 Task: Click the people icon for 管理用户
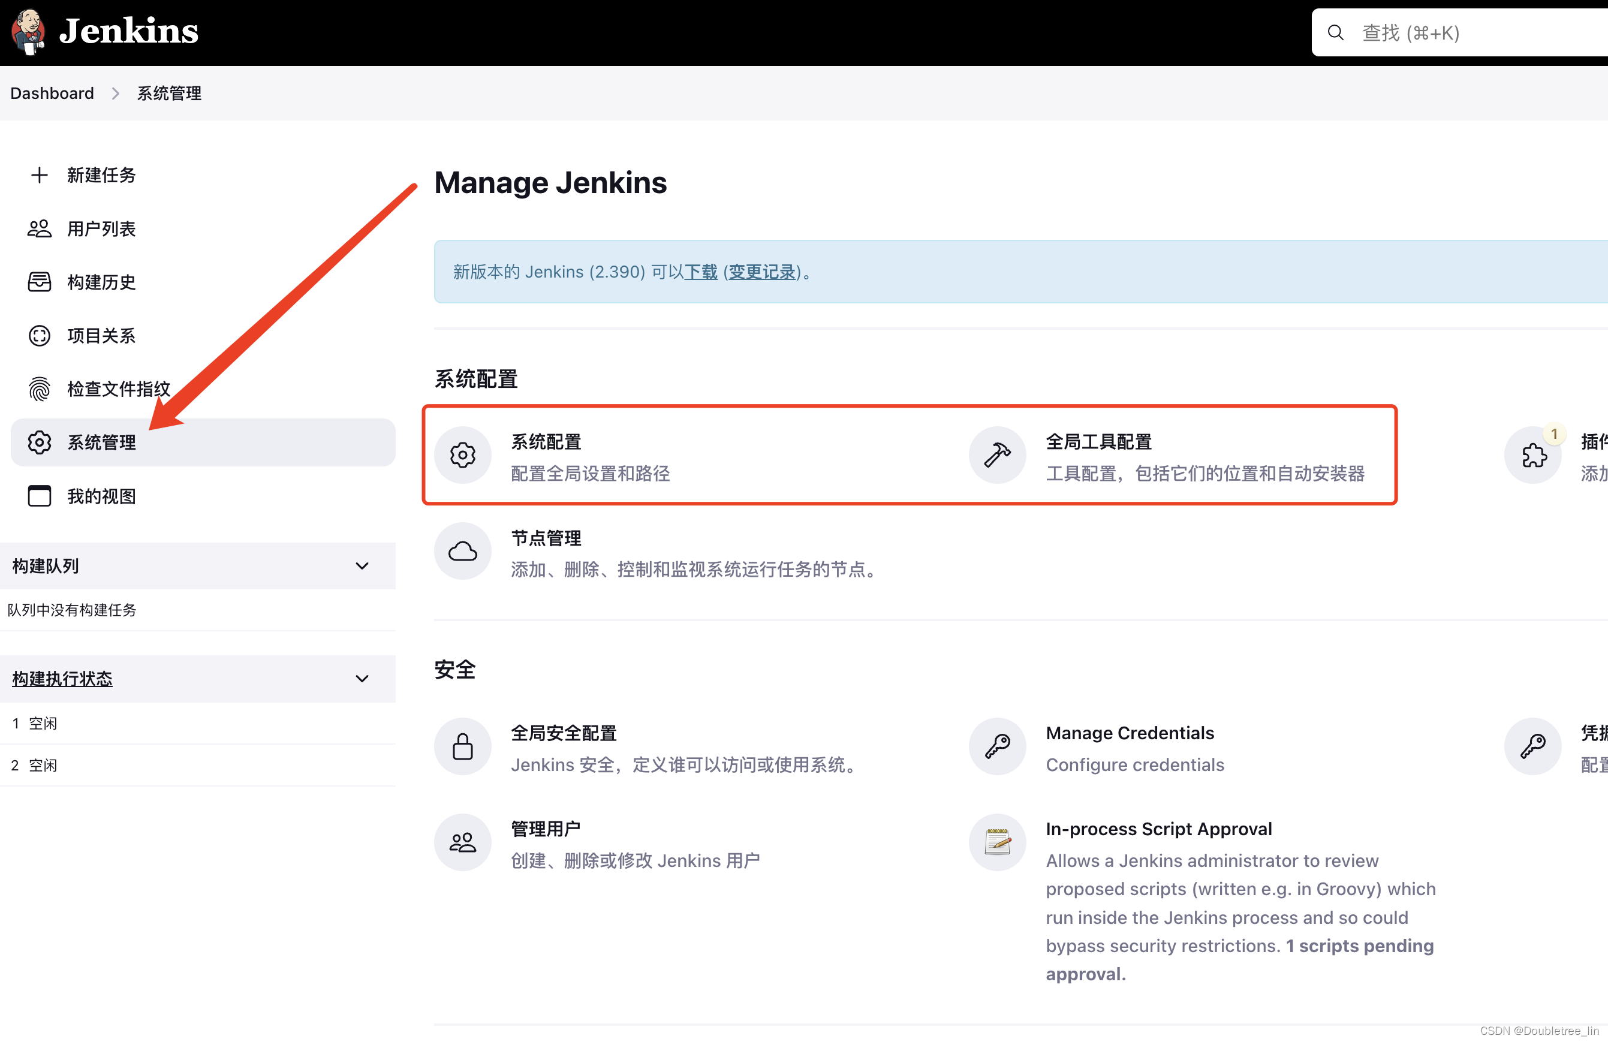click(462, 843)
